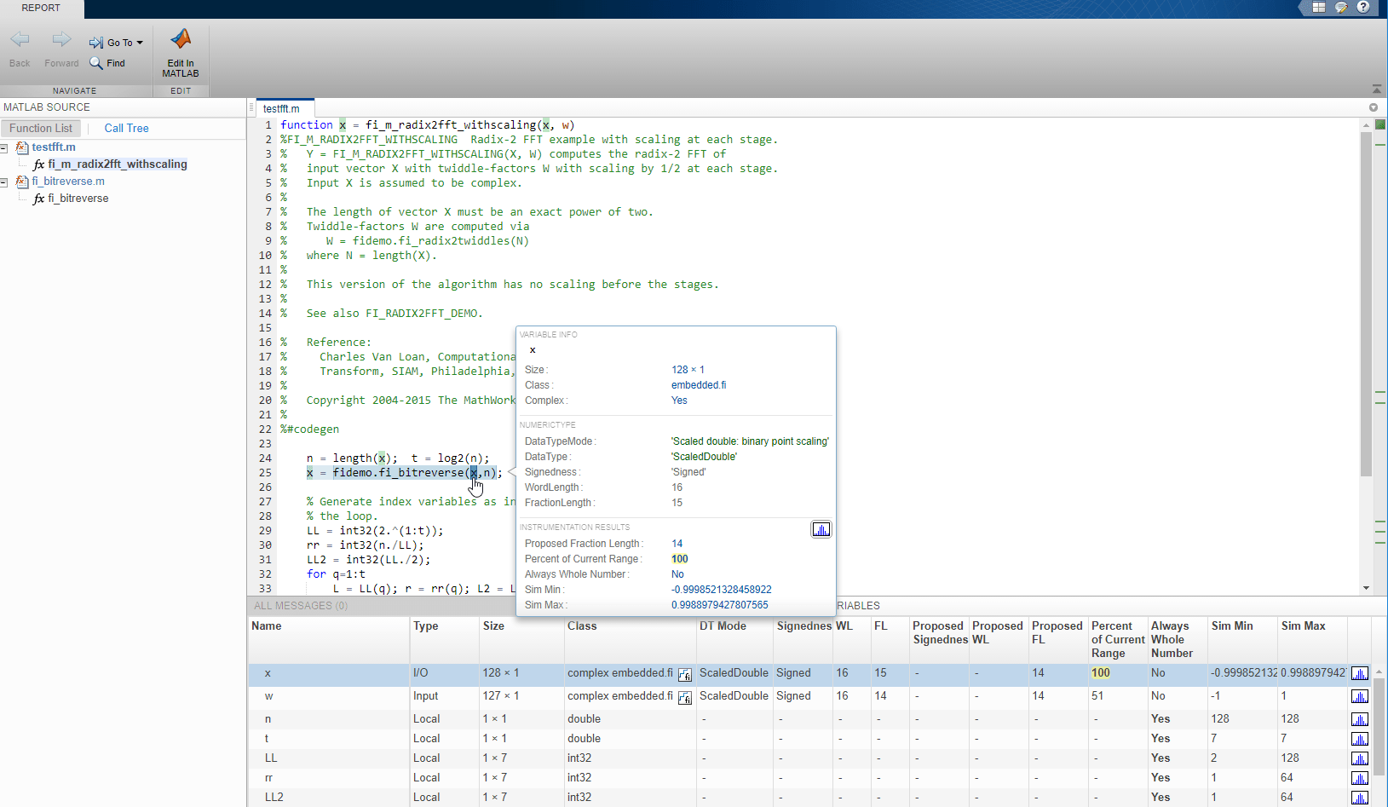The width and height of the screenshot is (1388, 807).
Task: Click the Find magnifier icon
Action: (96, 63)
